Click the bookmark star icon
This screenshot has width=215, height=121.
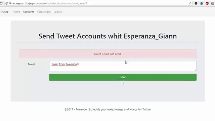(190, 3)
